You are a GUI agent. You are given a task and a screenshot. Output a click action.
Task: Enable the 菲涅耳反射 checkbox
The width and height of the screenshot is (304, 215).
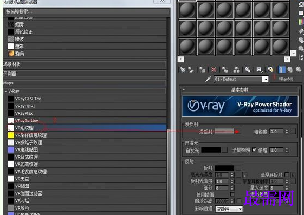287,175
